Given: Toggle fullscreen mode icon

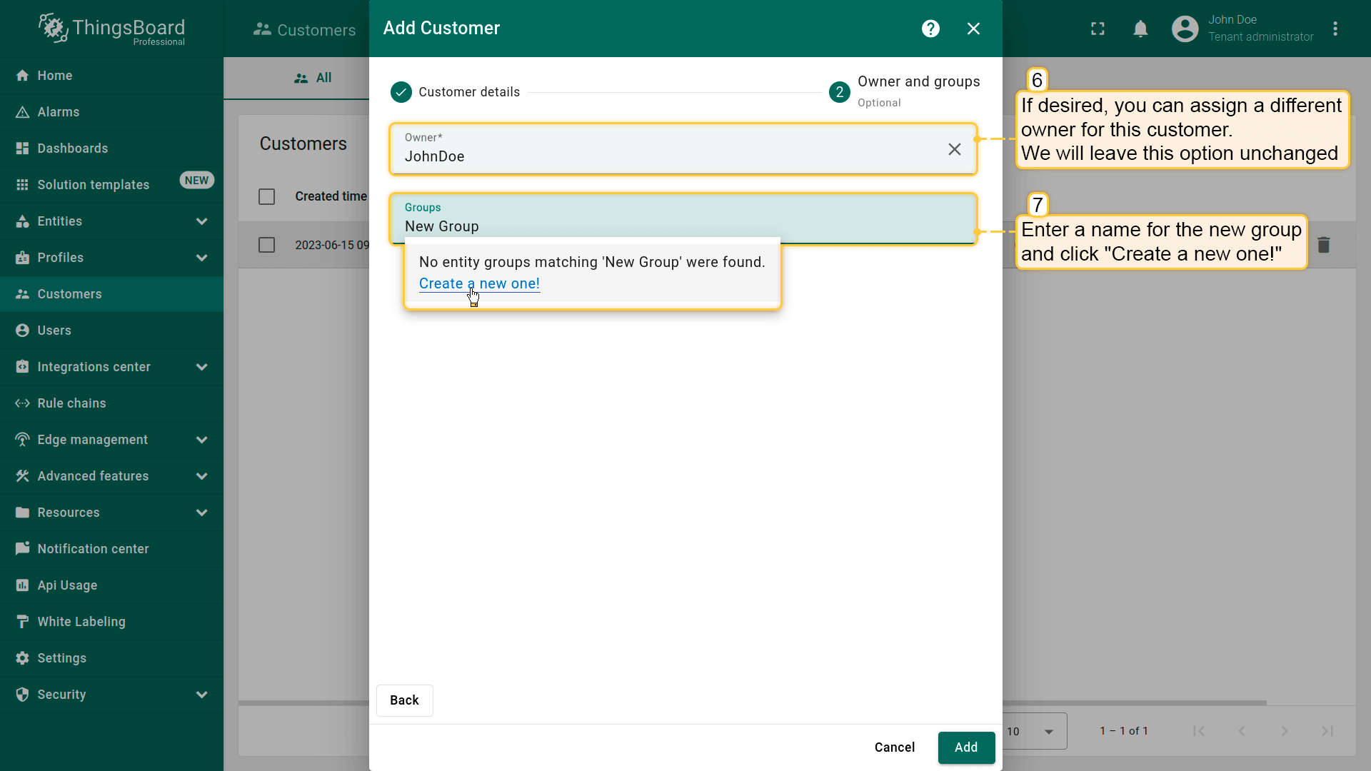Looking at the screenshot, I should (x=1098, y=29).
